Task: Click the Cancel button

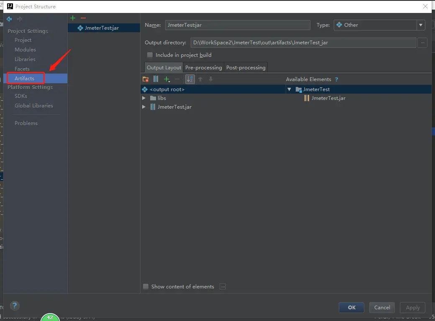Action: tap(382, 308)
